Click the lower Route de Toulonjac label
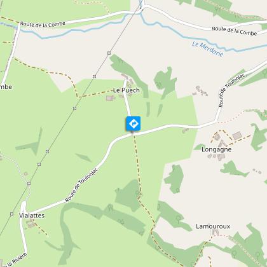The height and width of the screenshot is (267, 267). tap(81, 185)
